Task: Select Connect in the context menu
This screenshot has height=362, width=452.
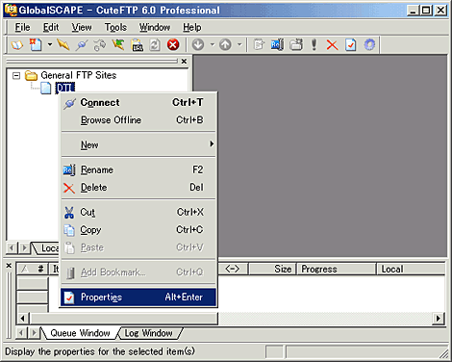Action: click(138, 103)
